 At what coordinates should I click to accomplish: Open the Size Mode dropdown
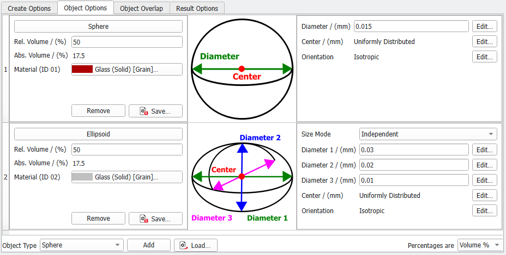click(x=428, y=134)
